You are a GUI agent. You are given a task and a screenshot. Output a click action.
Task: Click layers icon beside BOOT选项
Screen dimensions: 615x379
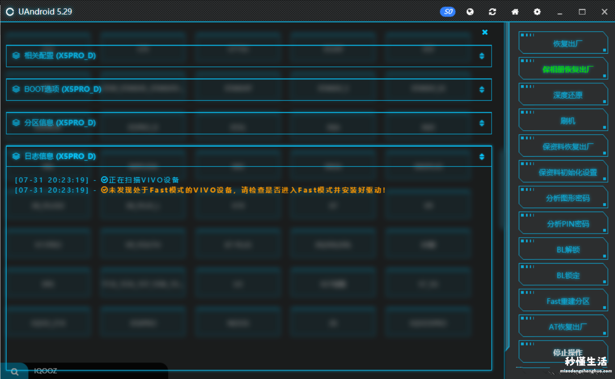(x=16, y=89)
